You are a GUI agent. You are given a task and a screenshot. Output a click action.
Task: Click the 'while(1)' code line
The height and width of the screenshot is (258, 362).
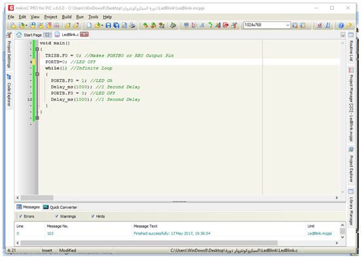click(56, 68)
